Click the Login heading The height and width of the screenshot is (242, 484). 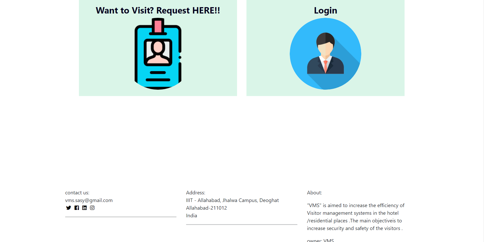(325, 10)
